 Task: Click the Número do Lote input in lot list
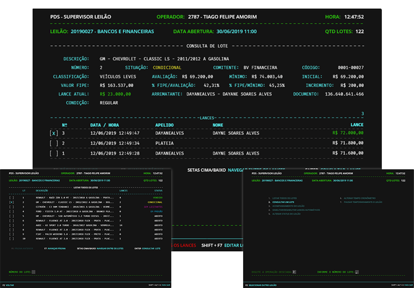click(x=34, y=272)
